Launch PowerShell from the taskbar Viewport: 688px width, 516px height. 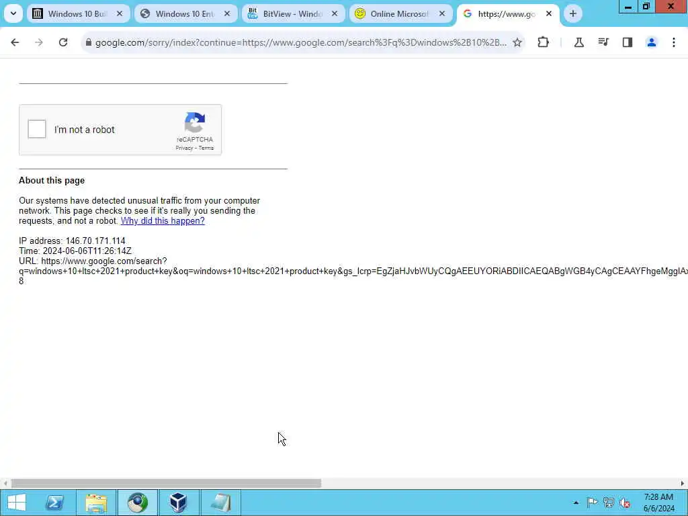pos(55,503)
